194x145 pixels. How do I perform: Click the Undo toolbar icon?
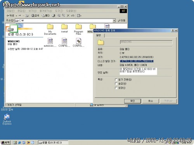tap(73, 15)
